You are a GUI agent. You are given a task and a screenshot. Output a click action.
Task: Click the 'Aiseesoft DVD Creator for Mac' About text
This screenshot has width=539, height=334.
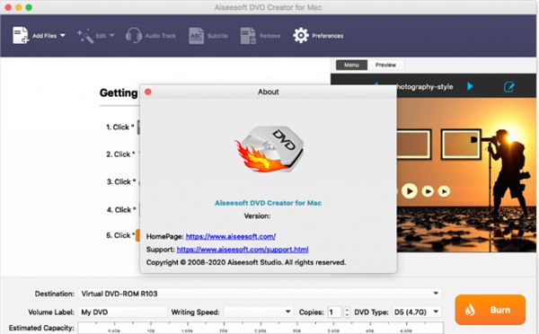click(268, 203)
